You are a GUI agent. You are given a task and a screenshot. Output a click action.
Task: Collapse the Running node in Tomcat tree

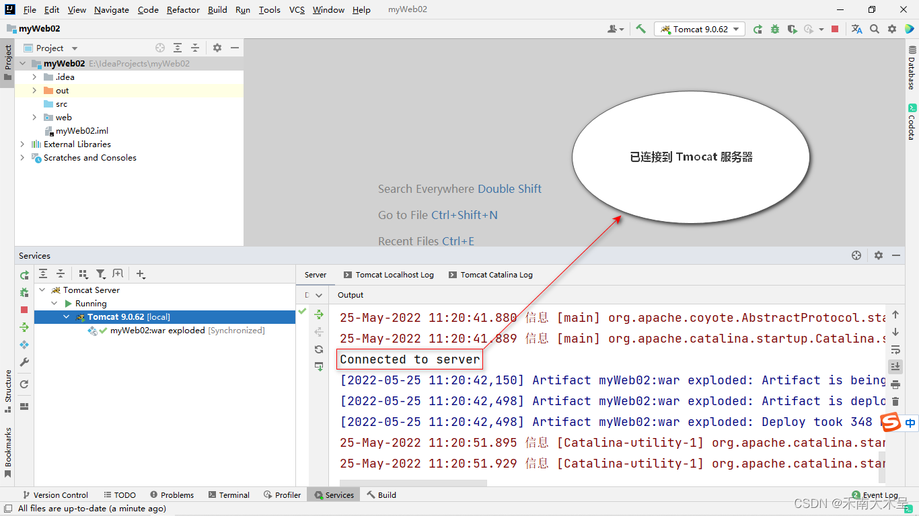tap(55, 302)
